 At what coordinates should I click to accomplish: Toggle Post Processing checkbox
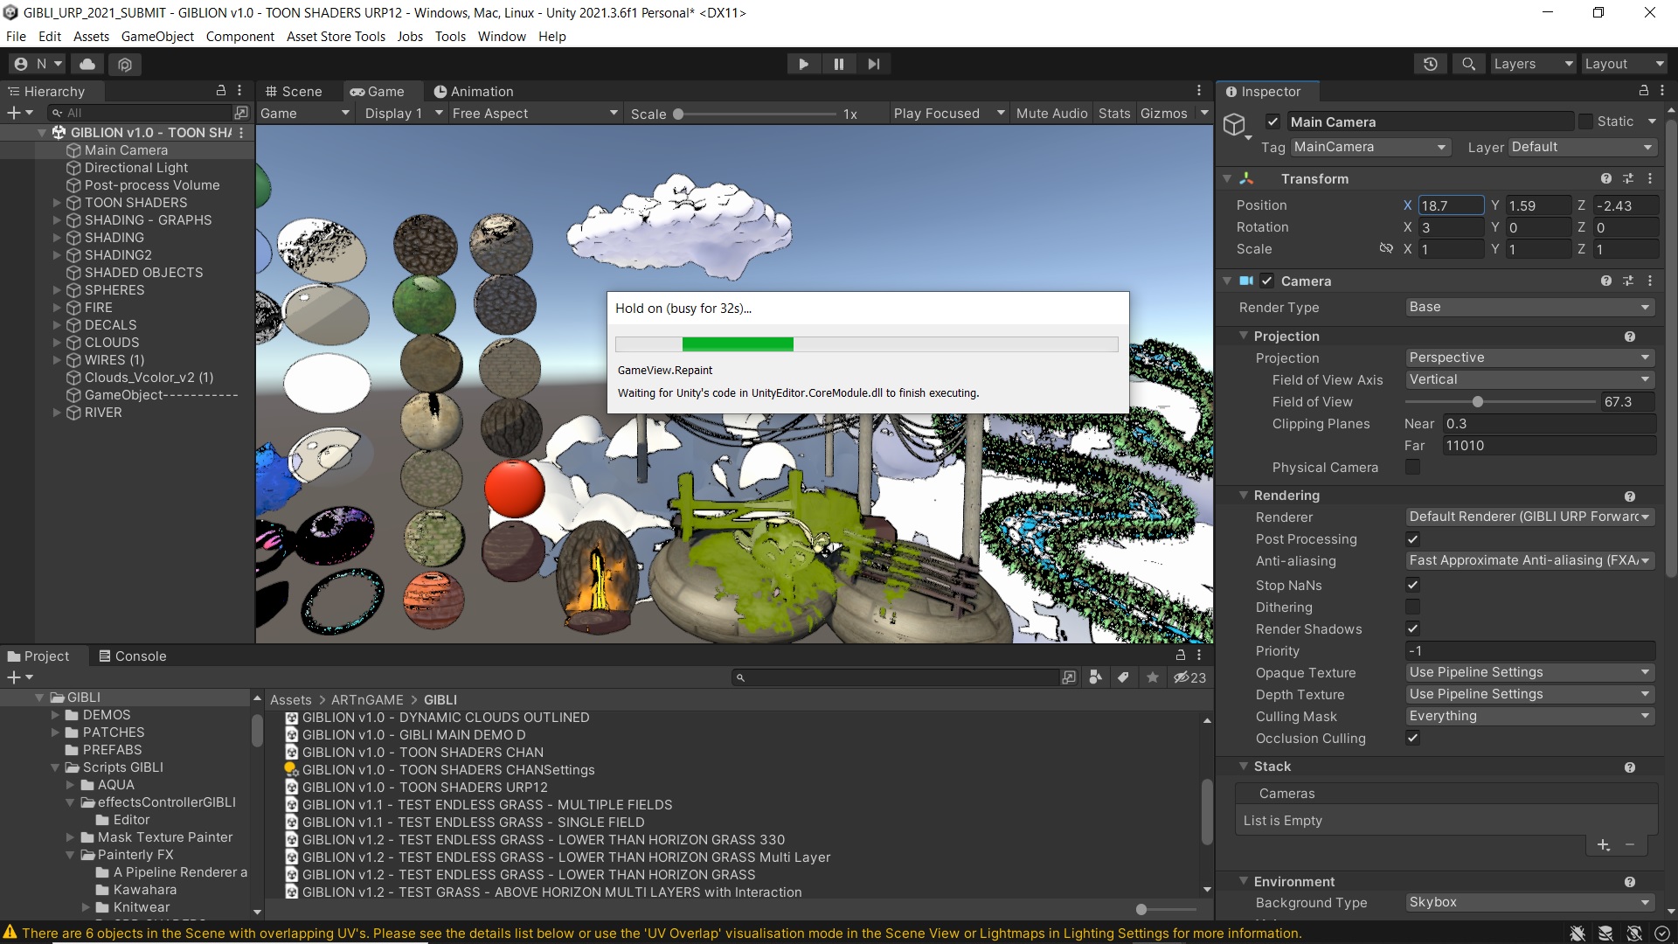tap(1412, 538)
